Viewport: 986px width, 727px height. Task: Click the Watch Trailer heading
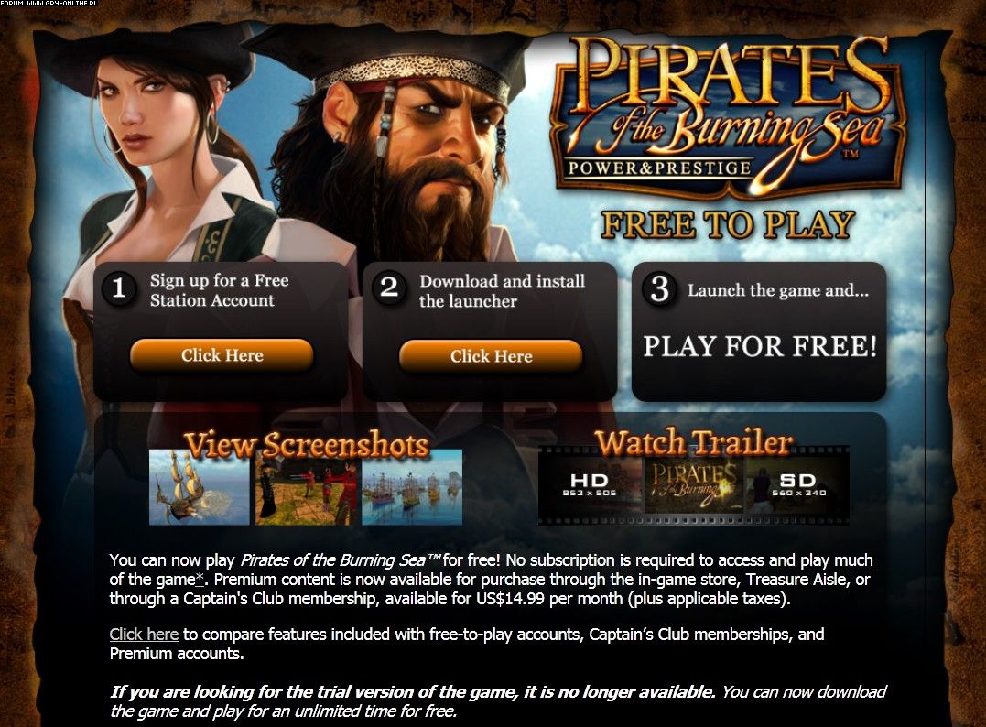[694, 442]
